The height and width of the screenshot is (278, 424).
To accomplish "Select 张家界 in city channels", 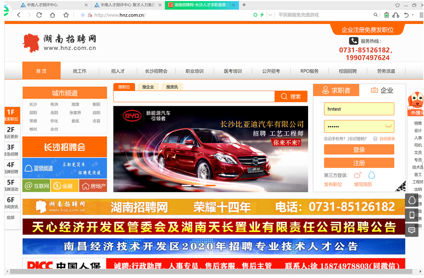I will pos(75,113).
